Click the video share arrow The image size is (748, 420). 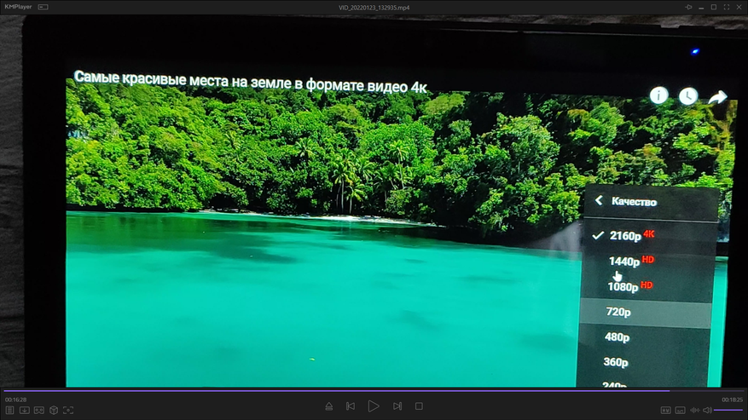[717, 97]
